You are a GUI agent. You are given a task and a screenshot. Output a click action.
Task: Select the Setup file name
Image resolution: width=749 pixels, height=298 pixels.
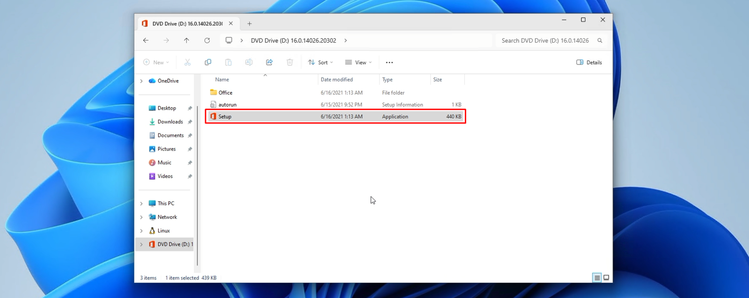click(225, 116)
